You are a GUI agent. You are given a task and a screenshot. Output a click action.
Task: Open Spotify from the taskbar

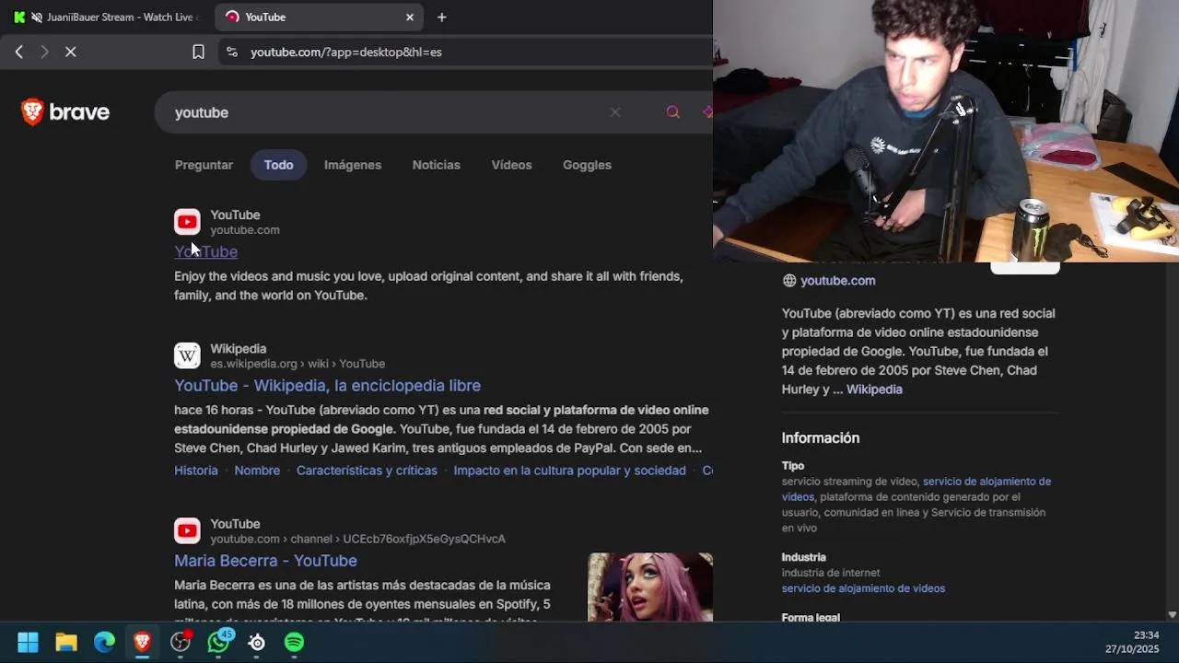tap(295, 642)
